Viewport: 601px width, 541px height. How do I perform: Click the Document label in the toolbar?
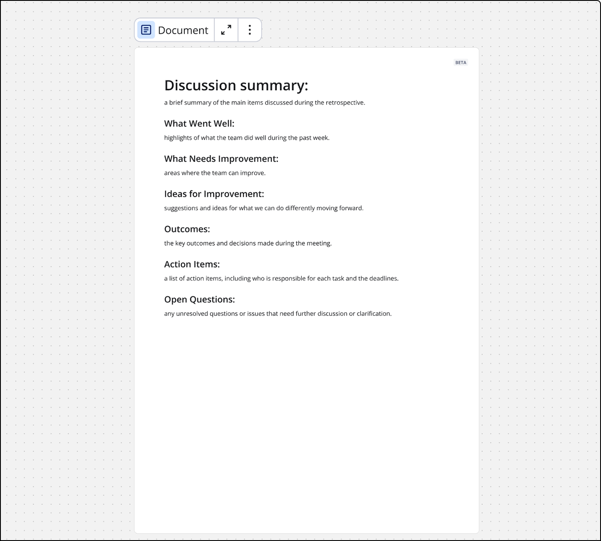[x=183, y=30]
